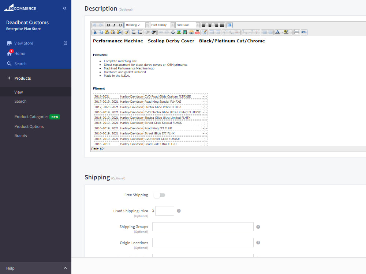Open the text color picker arrow

click(x=282, y=32)
